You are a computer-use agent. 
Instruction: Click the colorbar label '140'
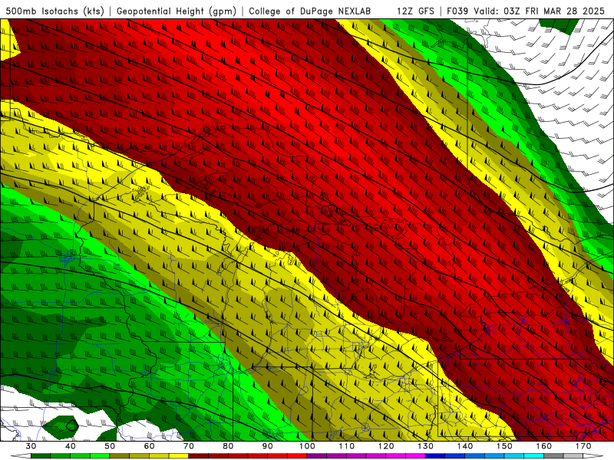click(465, 446)
